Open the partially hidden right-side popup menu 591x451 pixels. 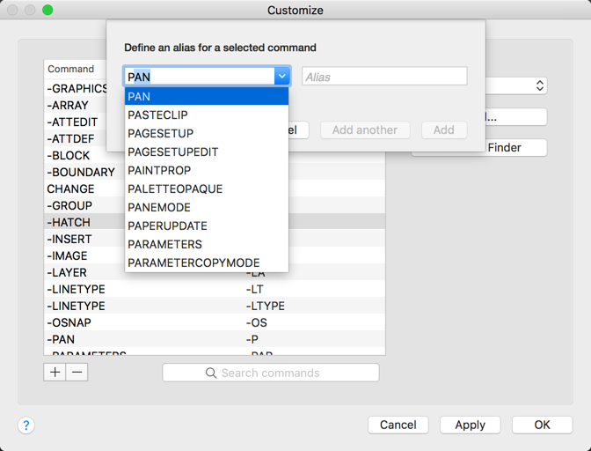click(x=539, y=86)
